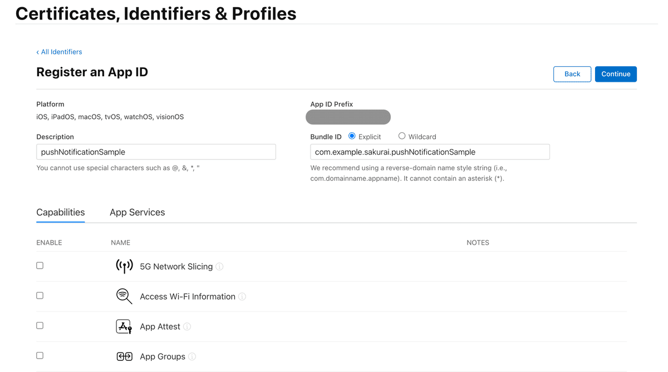Check the App Groups capability box
Image resolution: width=668 pixels, height=372 pixels.
coord(40,356)
